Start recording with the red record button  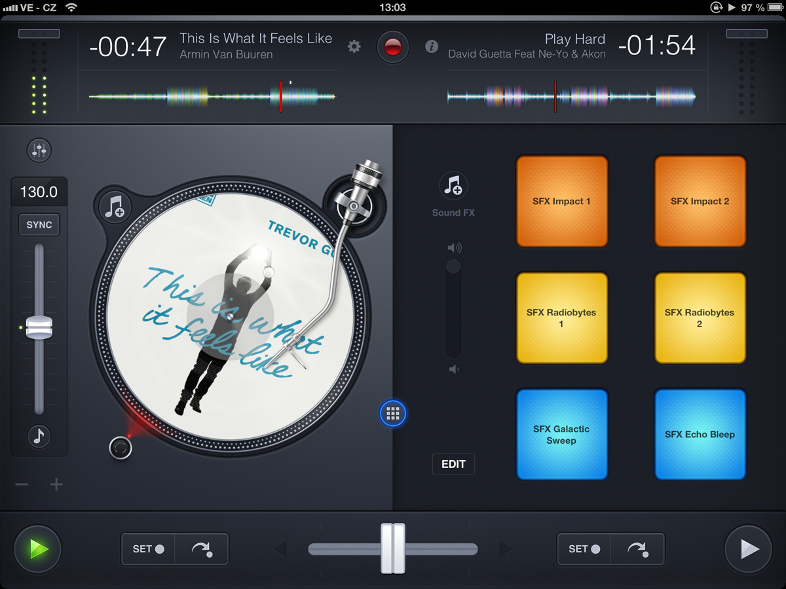click(393, 47)
